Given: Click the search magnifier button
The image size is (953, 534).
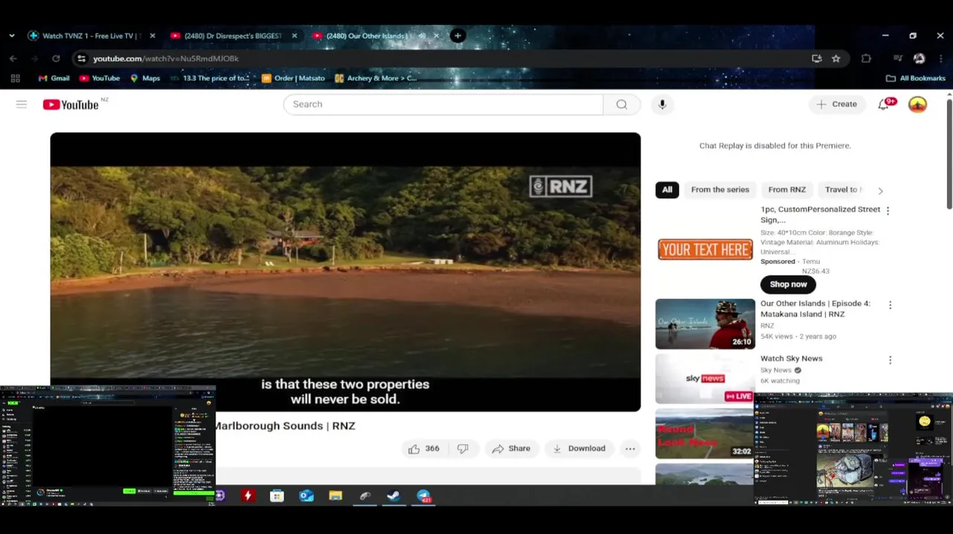Looking at the screenshot, I should point(622,105).
